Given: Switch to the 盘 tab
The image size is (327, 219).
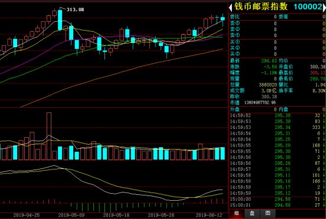Looking at the screenshot, I should coord(252,213).
